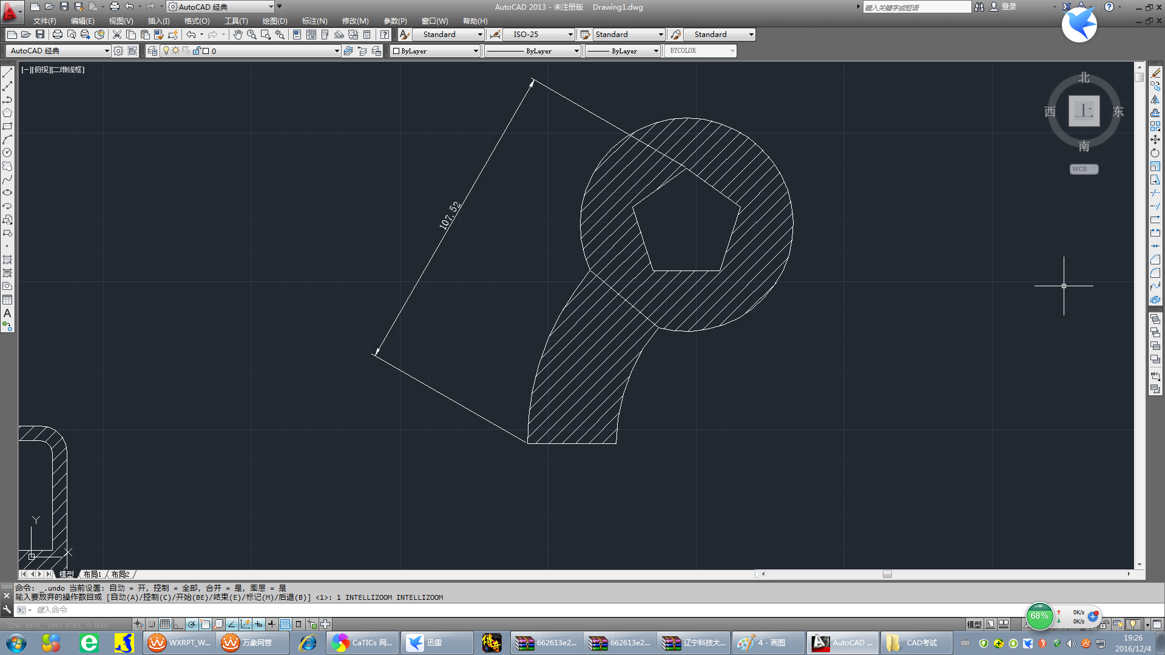Click the Cut scissors icon
This screenshot has height=655, width=1165.
tap(117, 35)
